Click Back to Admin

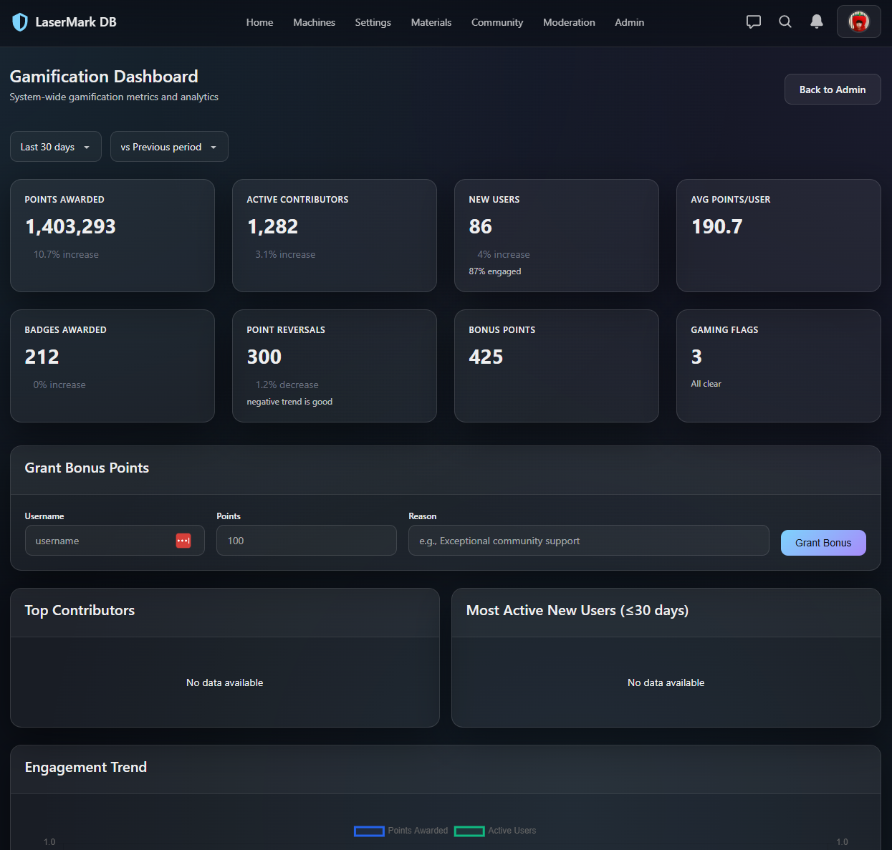coord(832,89)
